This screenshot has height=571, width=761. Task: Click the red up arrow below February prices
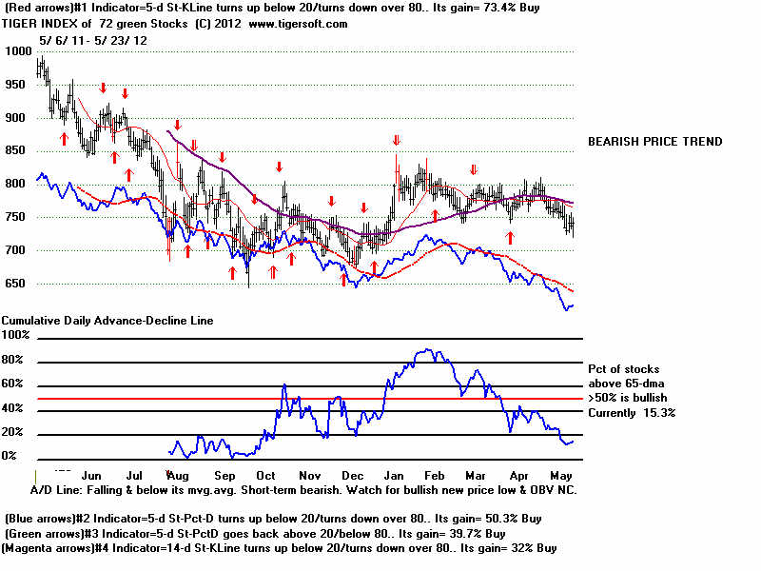(435, 215)
